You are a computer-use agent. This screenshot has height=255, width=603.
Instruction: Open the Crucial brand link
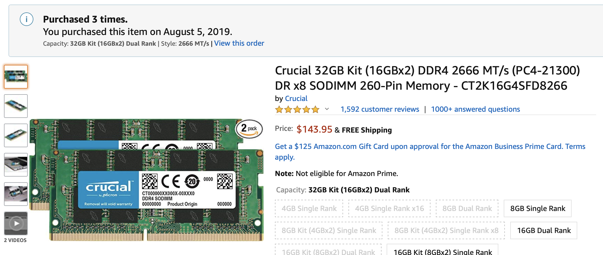click(296, 98)
